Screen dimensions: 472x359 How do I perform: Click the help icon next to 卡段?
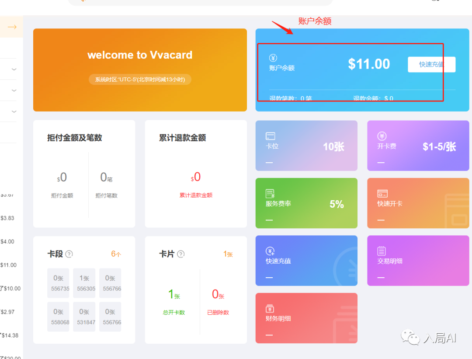[x=69, y=254]
